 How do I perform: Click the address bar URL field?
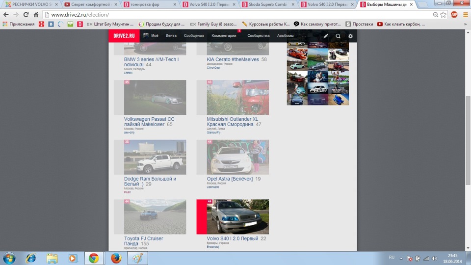point(237,14)
